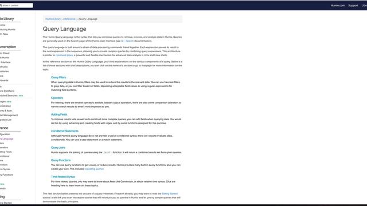Image resolution: width=367 pixels, height=206 pixels.
Task: Follow the command pipes link
Action: pos(64,55)
